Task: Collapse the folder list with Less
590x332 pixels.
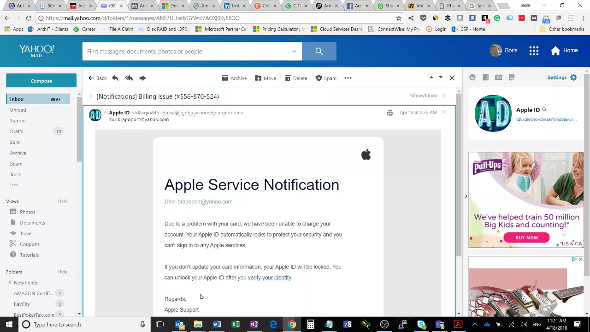Action: pos(14,185)
